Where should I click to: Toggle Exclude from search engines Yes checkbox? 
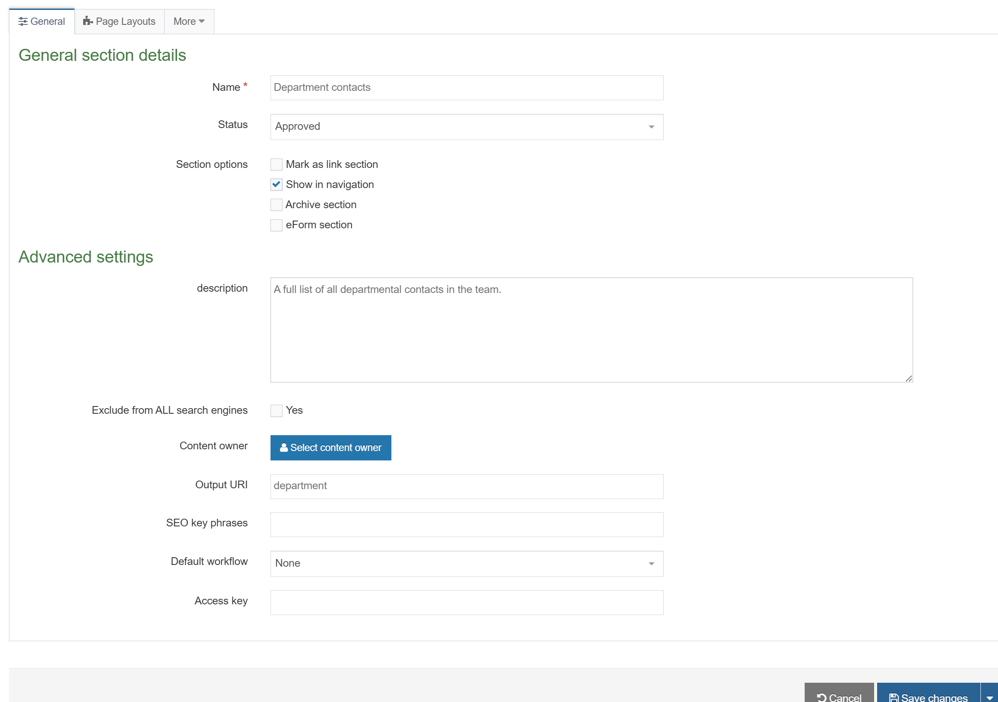point(277,410)
